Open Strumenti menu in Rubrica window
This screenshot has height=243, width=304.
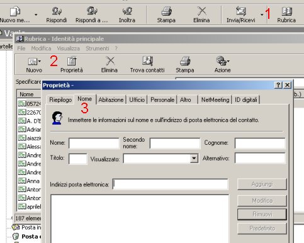point(98,48)
